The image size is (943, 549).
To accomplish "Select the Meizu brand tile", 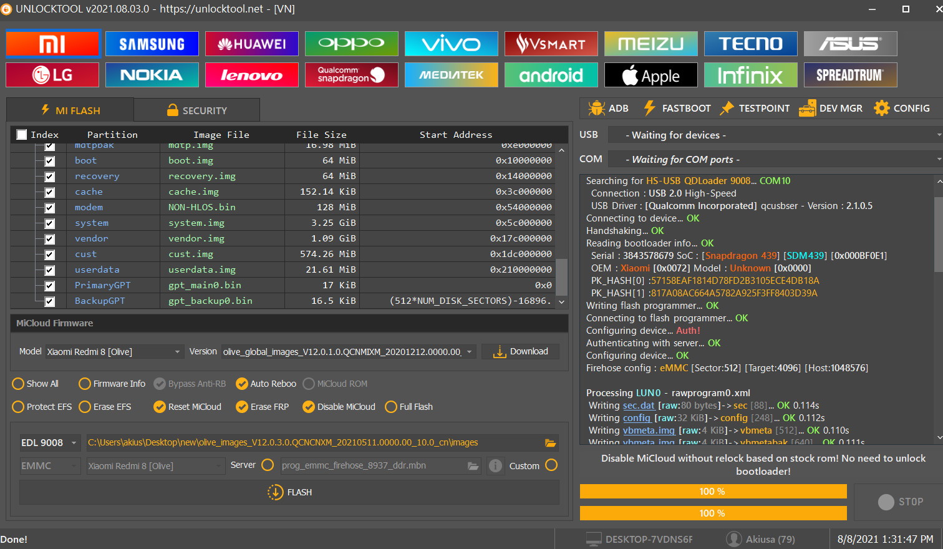I will pos(651,44).
